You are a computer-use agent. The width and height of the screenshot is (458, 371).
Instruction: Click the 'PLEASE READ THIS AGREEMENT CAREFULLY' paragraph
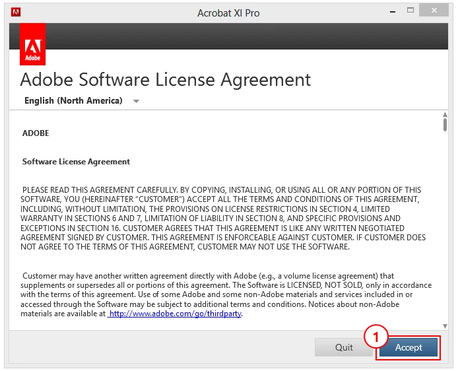pos(223,219)
